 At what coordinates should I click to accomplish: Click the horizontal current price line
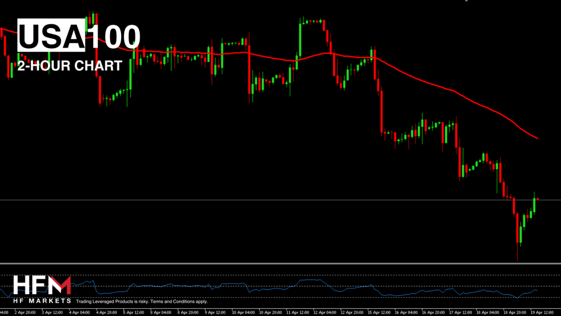(274, 200)
